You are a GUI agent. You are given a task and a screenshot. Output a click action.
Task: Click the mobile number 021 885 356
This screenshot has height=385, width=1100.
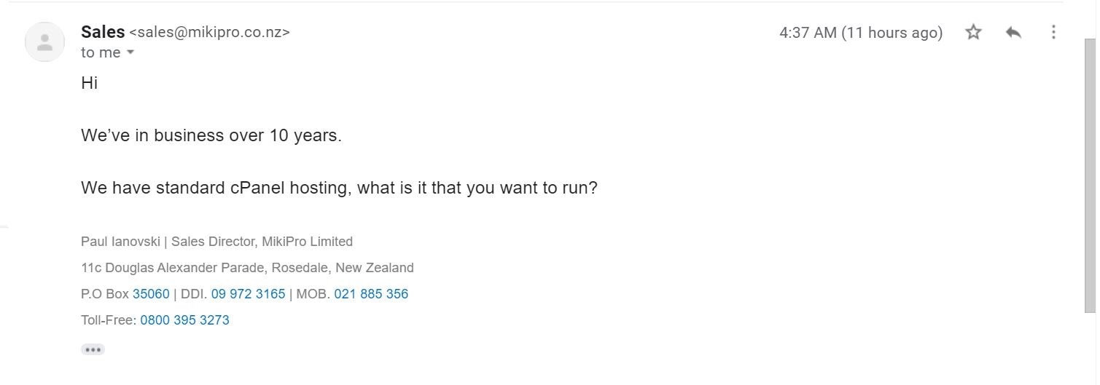click(371, 294)
